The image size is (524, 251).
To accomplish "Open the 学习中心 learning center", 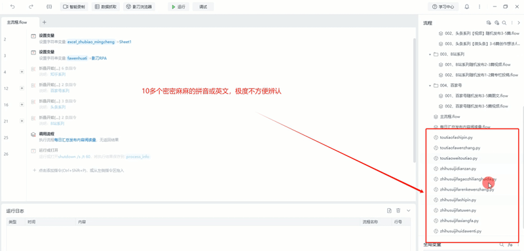I will click(x=443, y=7).
